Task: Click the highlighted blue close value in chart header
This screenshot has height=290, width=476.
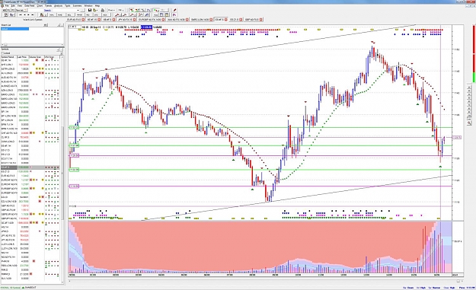Action: tap(146, 27)
